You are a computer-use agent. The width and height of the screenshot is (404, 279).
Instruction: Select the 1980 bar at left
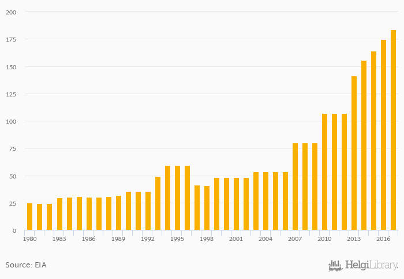(x=30, y=217)
